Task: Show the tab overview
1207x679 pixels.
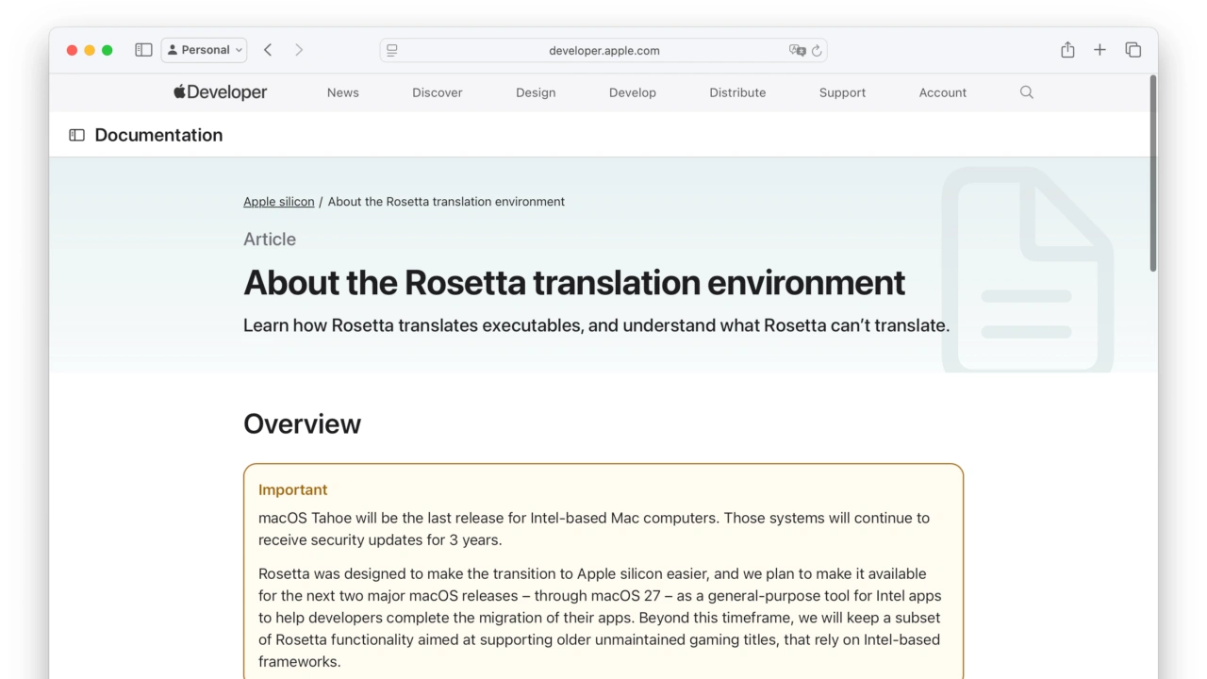Action: tap(1133, 50)
